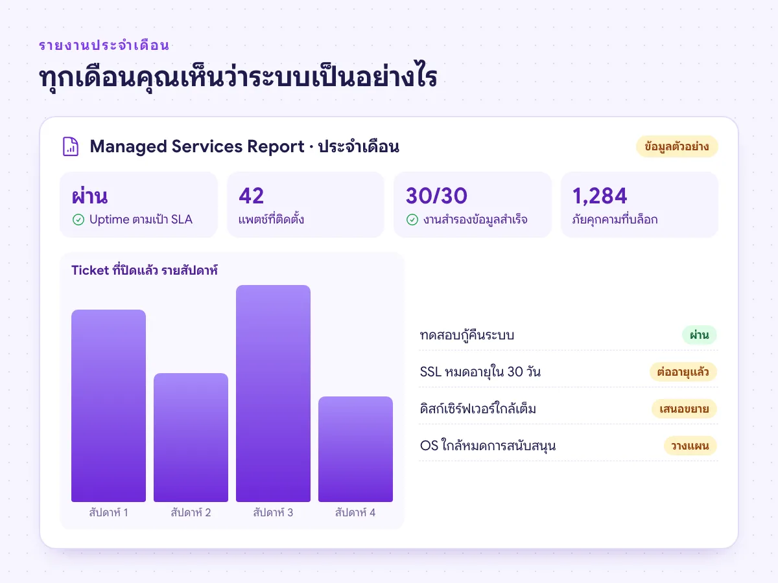Click the เสนอขยาย badge
778x583 pixels.
coord(684,409)
